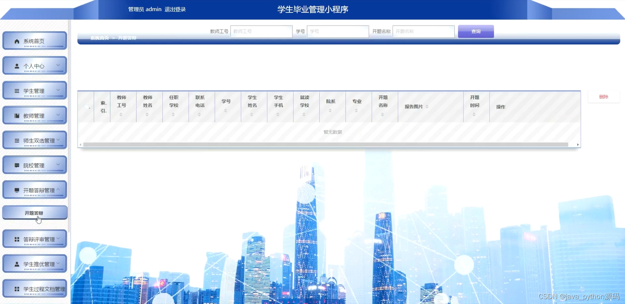Screen dimensions: 625x304
Task: Click the grid icon beside 答辩评审管理
Action: [x=17, y=240]
